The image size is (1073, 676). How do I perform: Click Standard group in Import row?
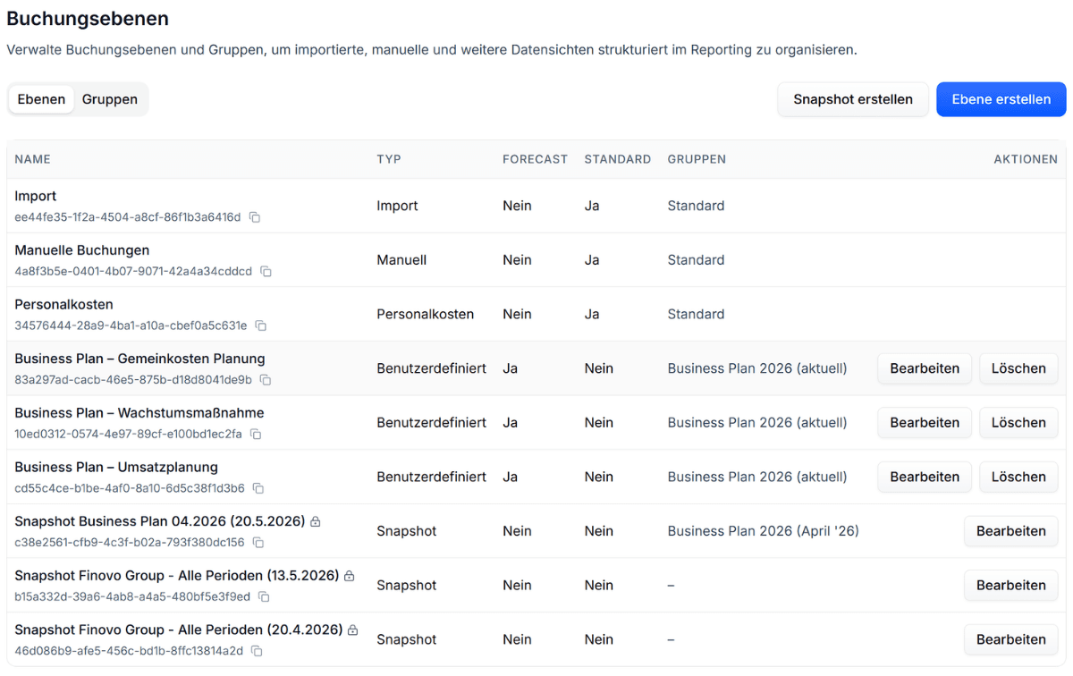tap(696, 206)
